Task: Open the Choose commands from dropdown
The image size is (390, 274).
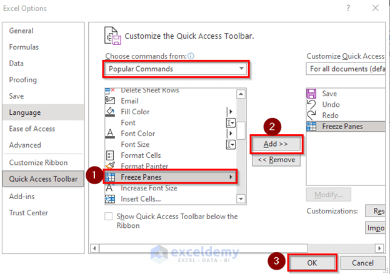Action: (x=176, y=69)
